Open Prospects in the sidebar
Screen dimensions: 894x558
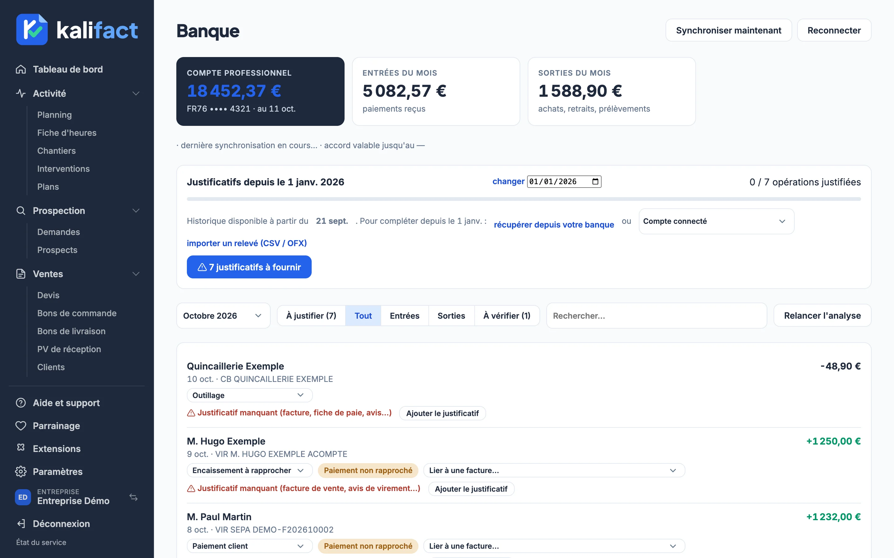point(57,250)
